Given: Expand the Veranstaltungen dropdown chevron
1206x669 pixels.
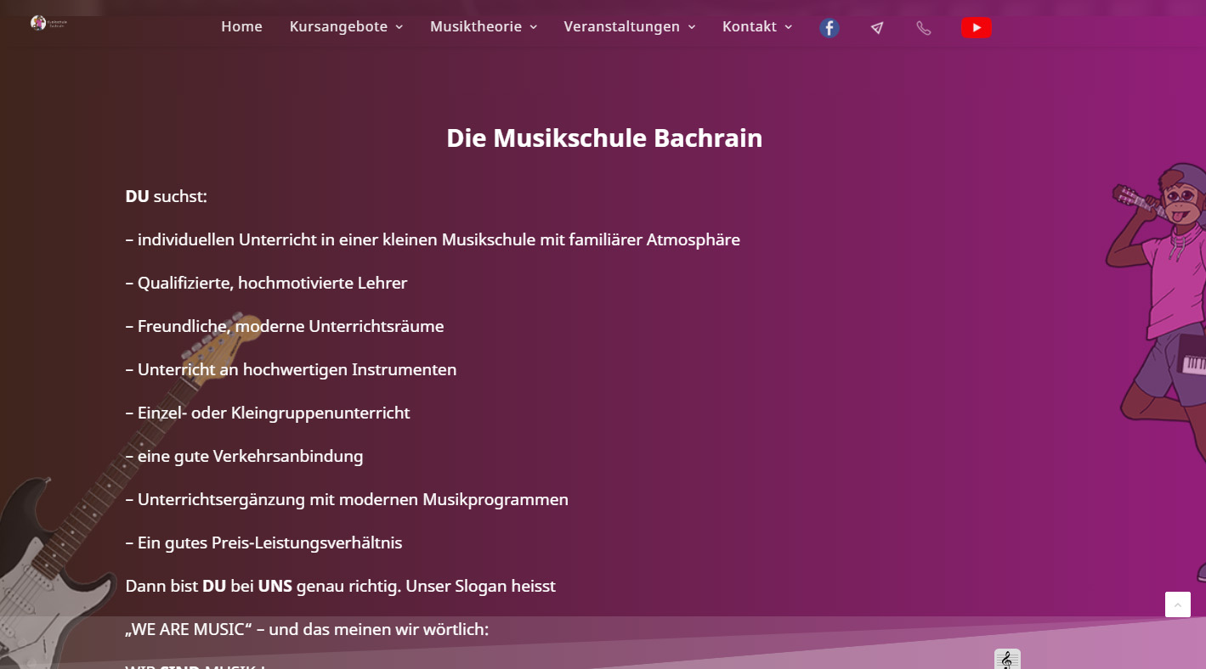Looking at the screenshot, I should pos(691,27).
